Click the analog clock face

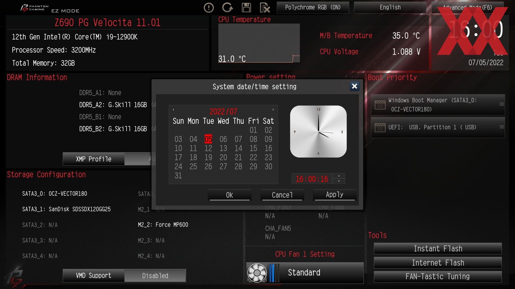tap(318, 131)
